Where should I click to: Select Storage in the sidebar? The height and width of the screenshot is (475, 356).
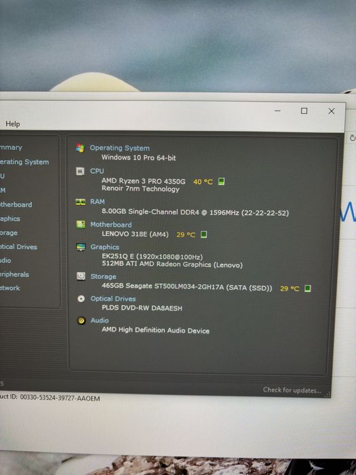tap(9, 233)
